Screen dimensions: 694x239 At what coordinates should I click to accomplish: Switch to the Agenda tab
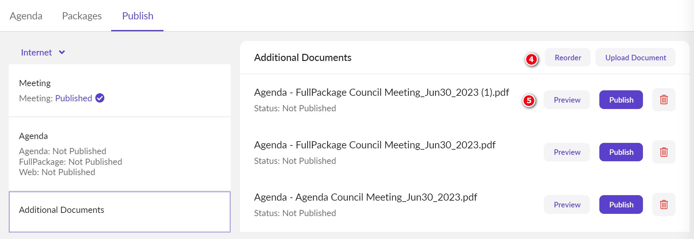[26, 16]
